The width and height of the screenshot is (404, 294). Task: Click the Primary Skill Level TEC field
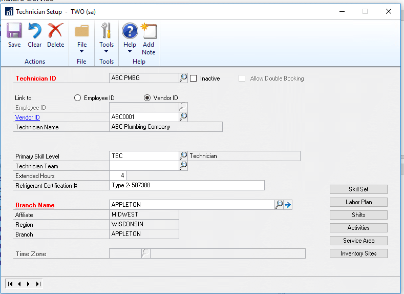[x=144, y=156]
